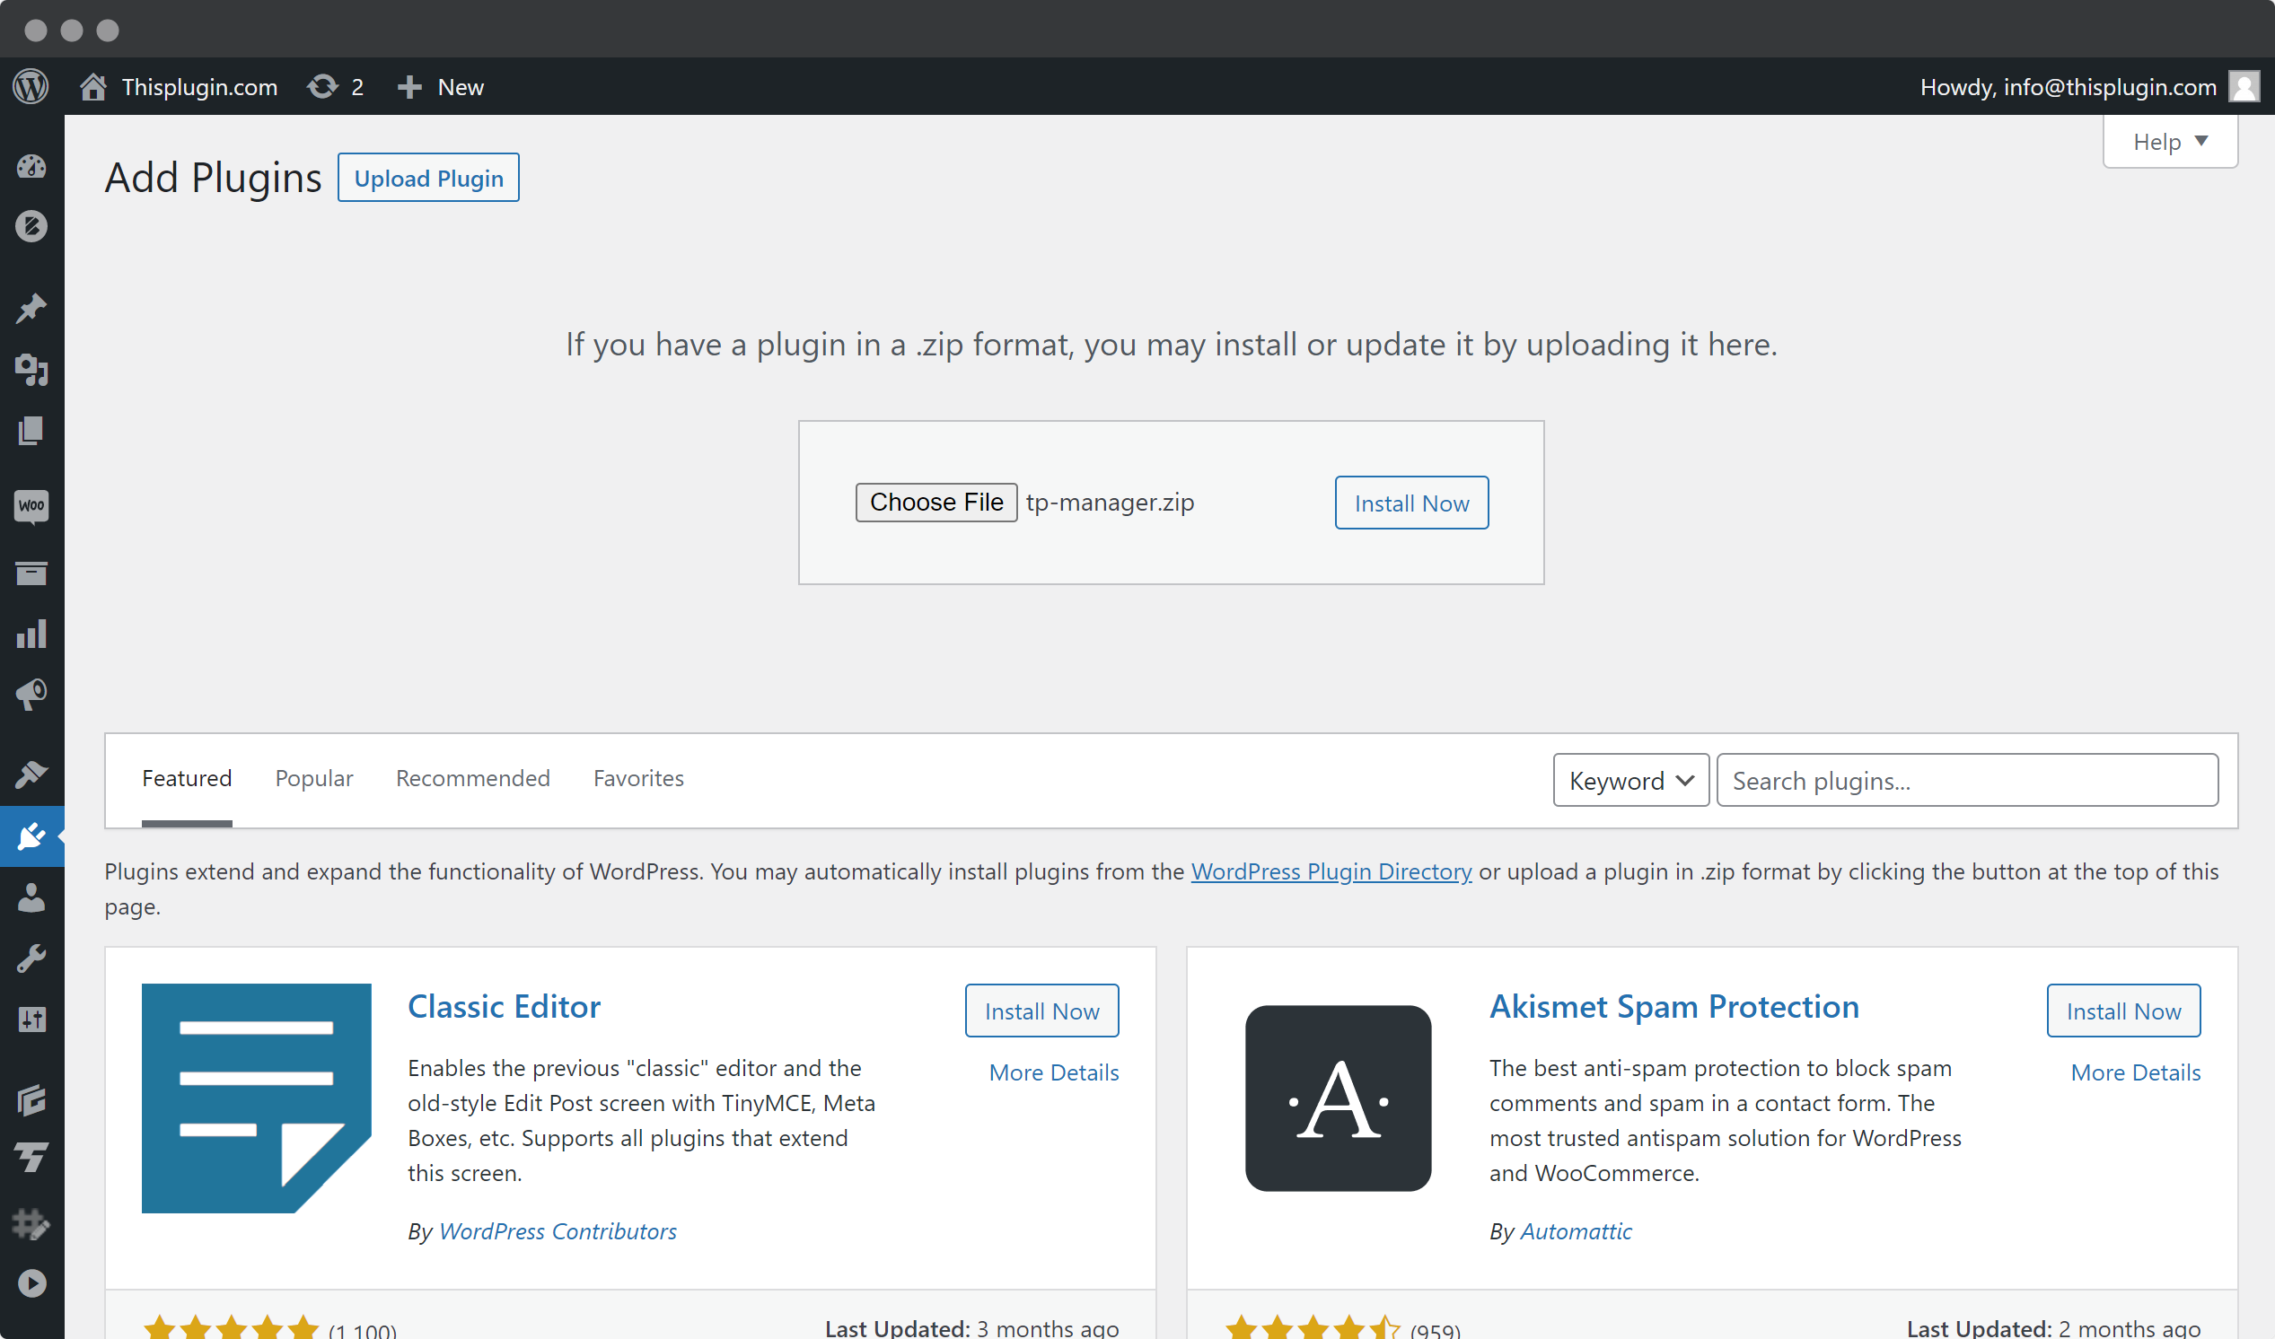Open the New content menu
The width and height of the screenshot is (2275, 1339).
coord(441,87)
